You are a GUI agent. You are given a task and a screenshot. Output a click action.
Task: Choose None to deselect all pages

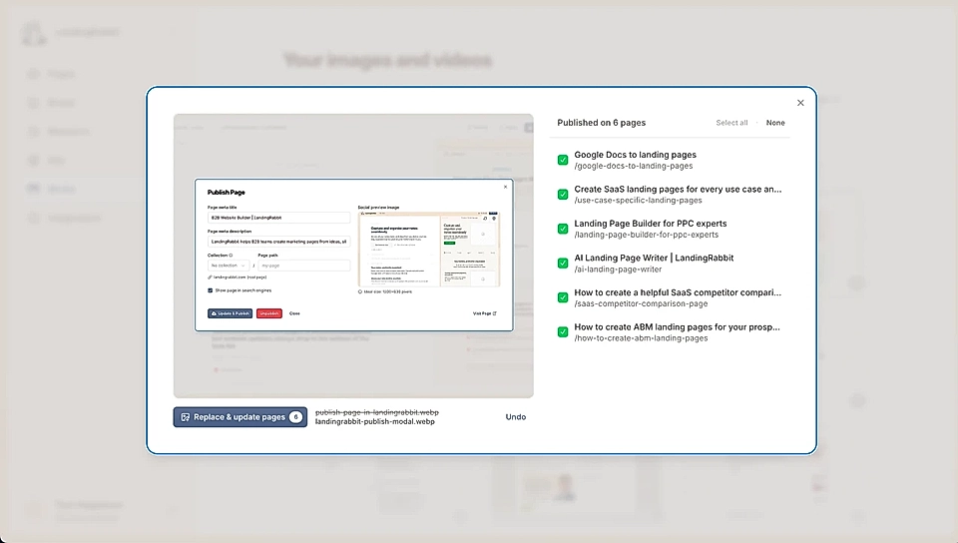775,123
